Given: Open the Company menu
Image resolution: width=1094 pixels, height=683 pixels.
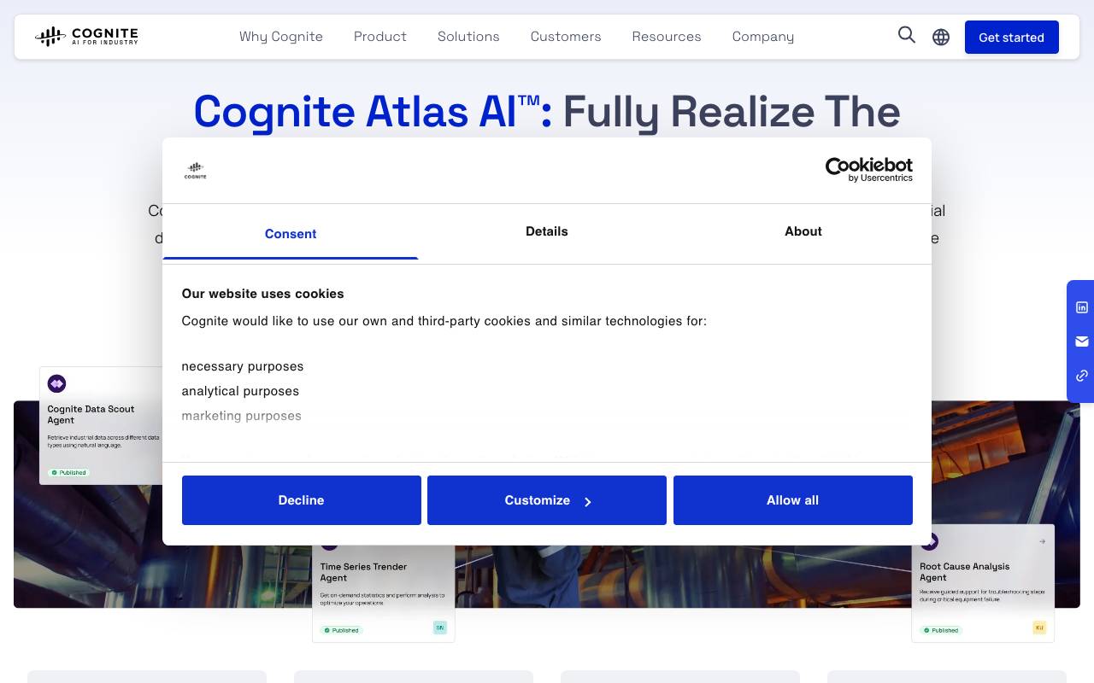Looking at the screenshot, I should [x=763, y=37].
